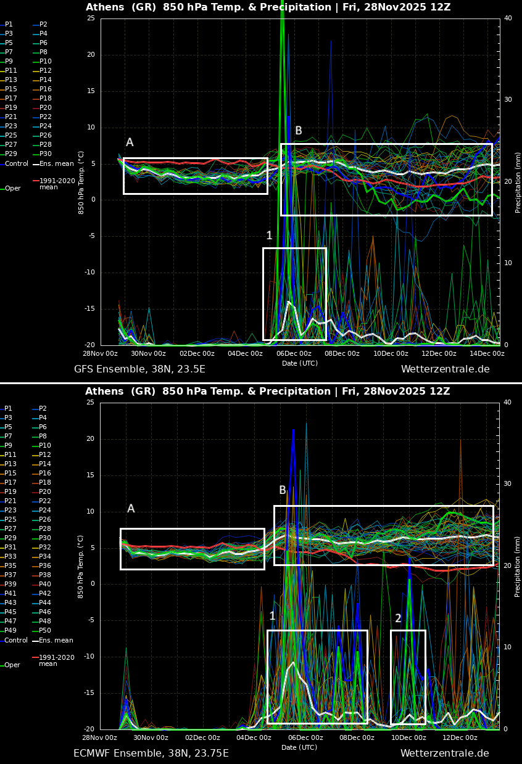The width and height of the screenshot is (522, 764).
Task: Select annotation label 1 in GFS chart
Action: click(x=269, y=236)
